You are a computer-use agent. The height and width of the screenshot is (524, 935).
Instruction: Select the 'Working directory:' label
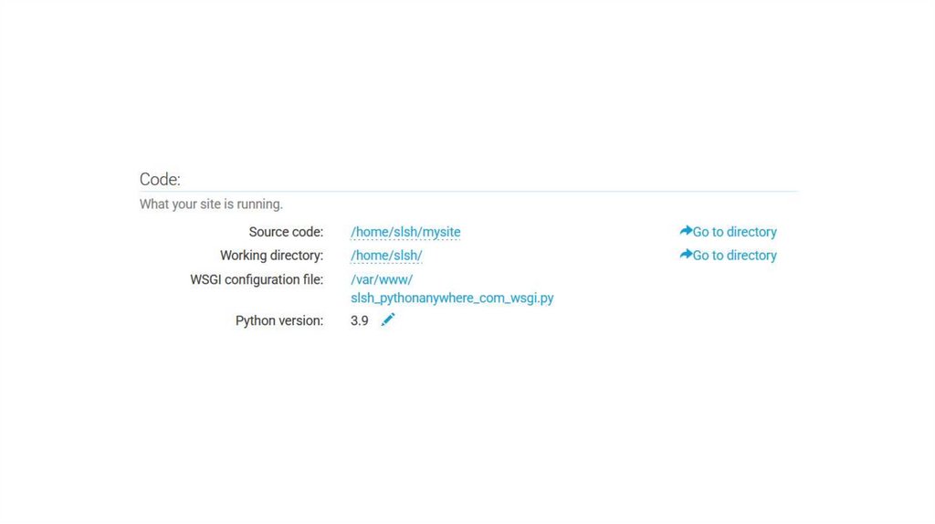point(271,256)
